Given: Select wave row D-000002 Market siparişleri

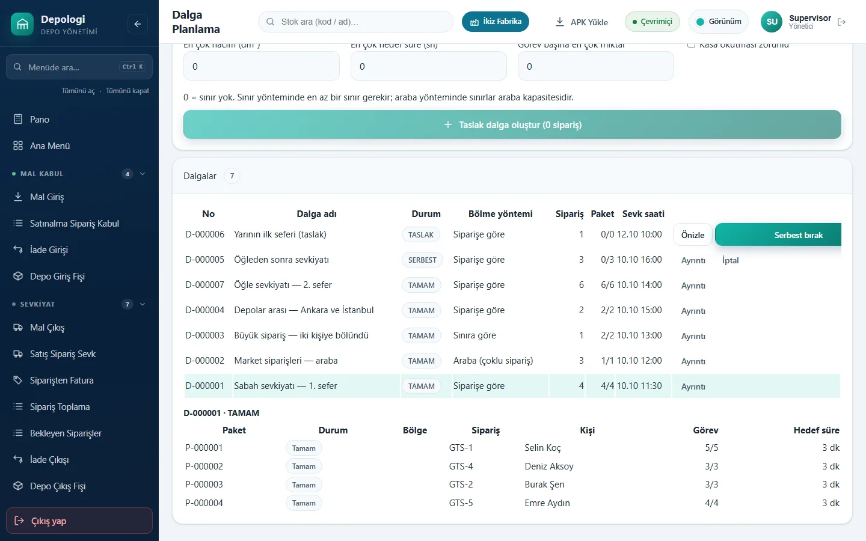Looking at the screenshot, I should point(512,361).
